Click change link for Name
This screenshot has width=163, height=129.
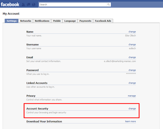[x=132, y=32]
